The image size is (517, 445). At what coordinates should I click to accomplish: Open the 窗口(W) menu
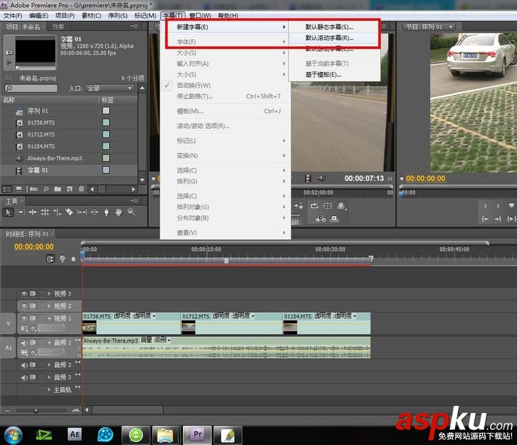200,16
